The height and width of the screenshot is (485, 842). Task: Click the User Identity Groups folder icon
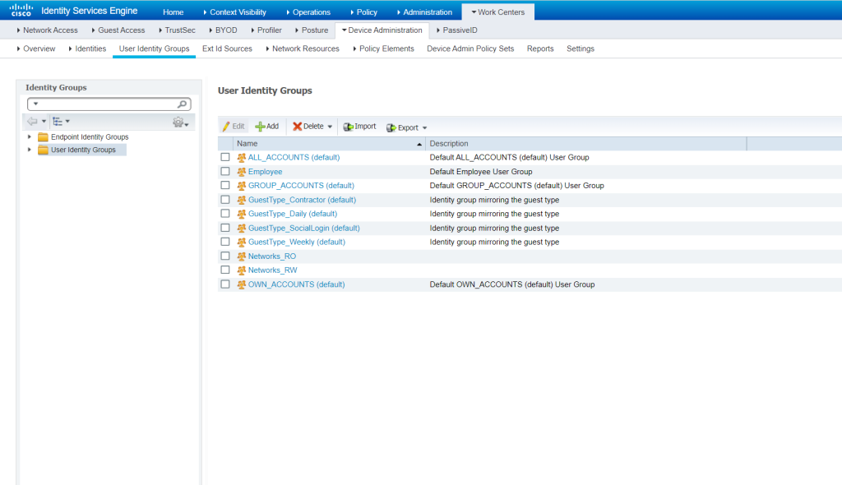[x=43, y=150]
